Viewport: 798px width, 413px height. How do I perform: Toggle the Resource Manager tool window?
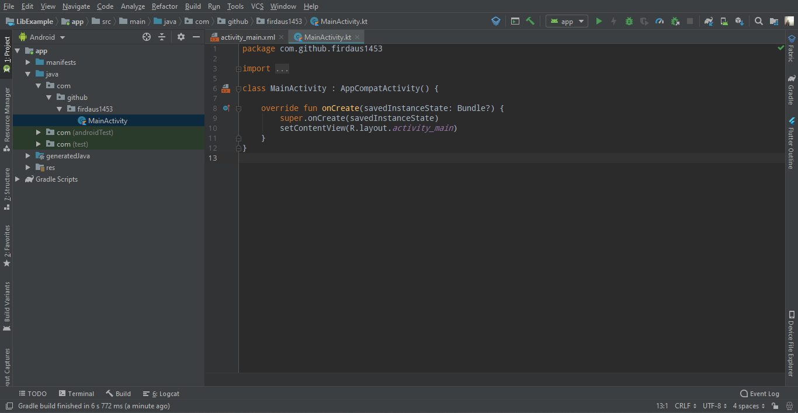6,119
